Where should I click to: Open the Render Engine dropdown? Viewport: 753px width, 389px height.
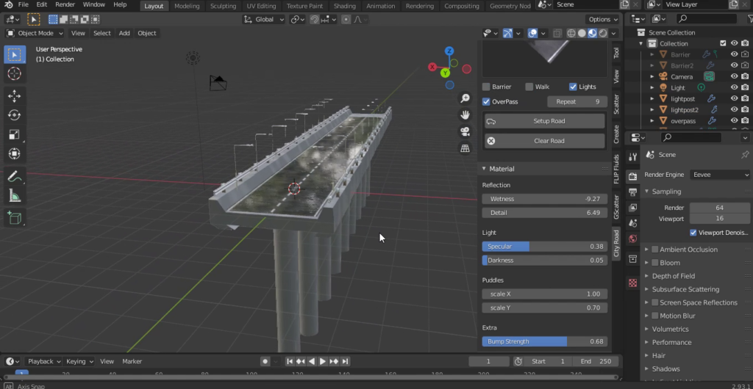click(719, 175)
